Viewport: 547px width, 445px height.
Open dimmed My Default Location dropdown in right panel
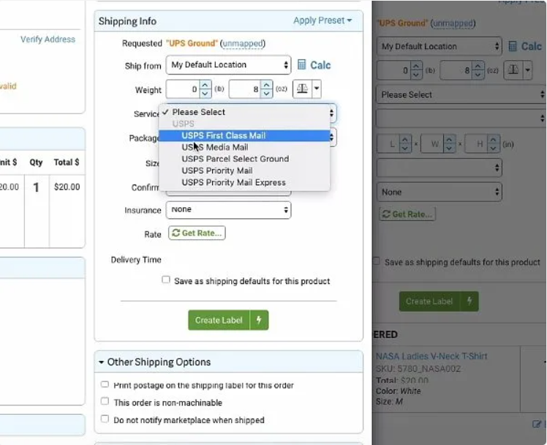440,46
